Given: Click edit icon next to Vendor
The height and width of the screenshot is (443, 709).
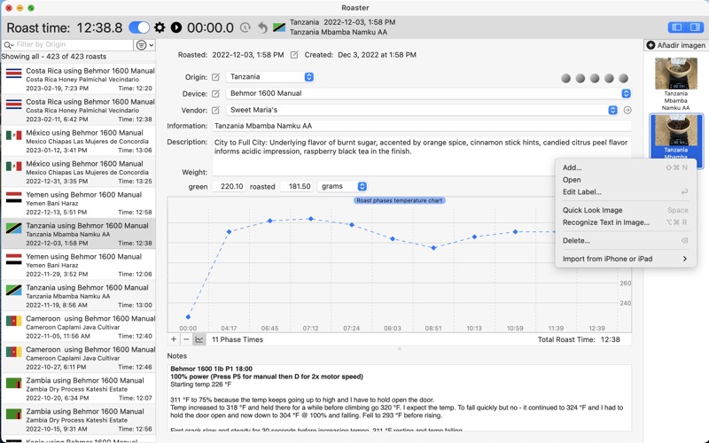Looking at the screenshot, I should (x=215, y=110).
